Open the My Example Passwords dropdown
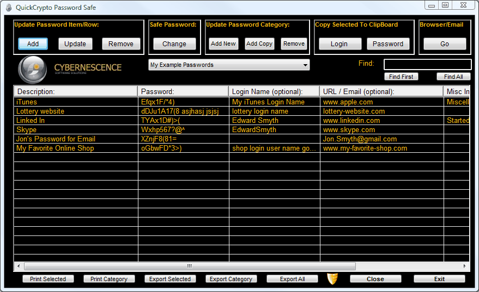The image size is (479, 292). [229, 65]
